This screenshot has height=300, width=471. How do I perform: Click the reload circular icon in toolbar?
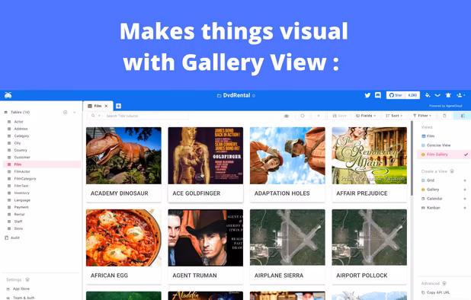point(303,116)
